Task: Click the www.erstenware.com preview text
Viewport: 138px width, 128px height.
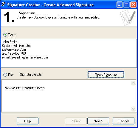Action: [x=25, y=88]
